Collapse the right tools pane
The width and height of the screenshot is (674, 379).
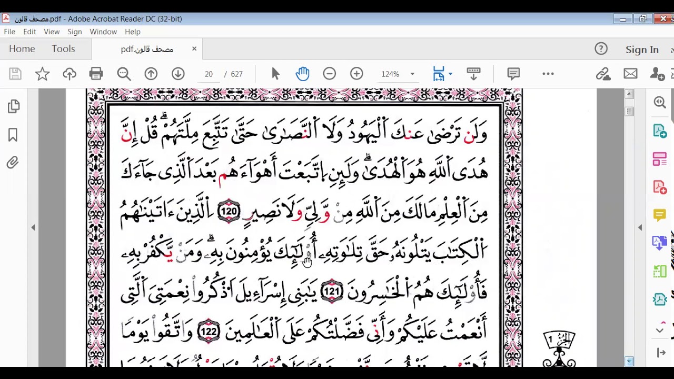[x=640, y=227]
